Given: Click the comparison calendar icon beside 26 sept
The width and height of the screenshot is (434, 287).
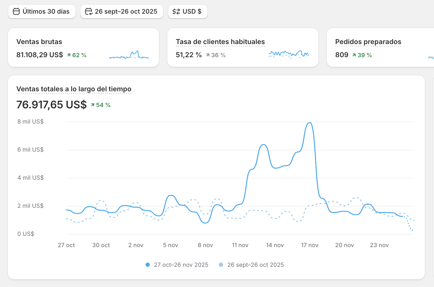Looking at the screenshot, I should [89, 12].
